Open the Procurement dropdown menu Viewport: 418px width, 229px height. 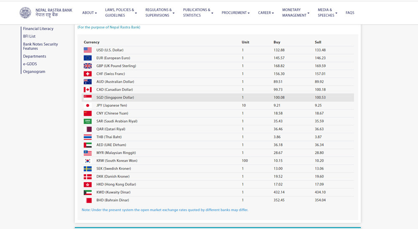[235, 13]
